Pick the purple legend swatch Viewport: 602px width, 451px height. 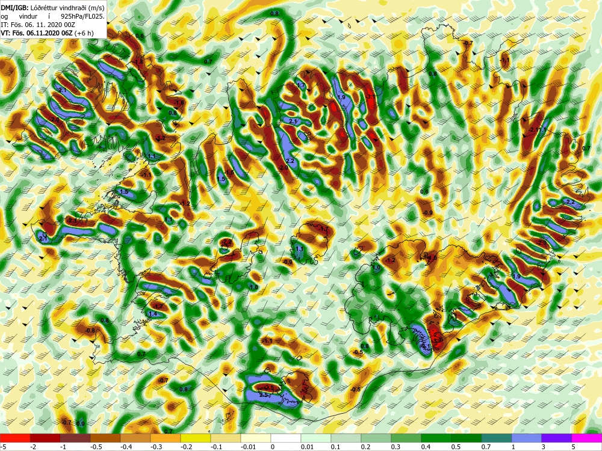point(557,438)
